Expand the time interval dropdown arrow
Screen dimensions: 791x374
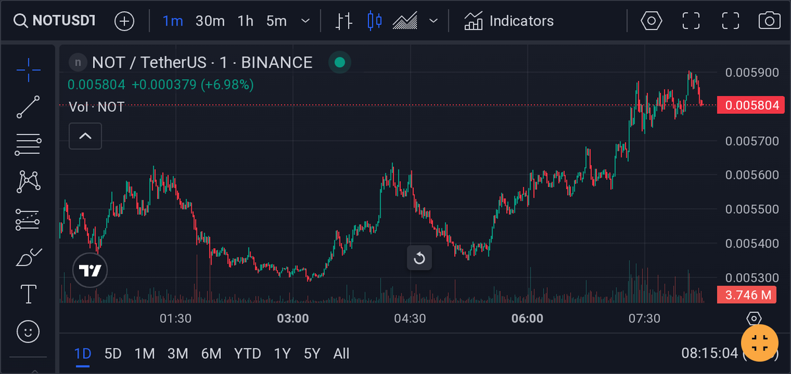(305, 20)
